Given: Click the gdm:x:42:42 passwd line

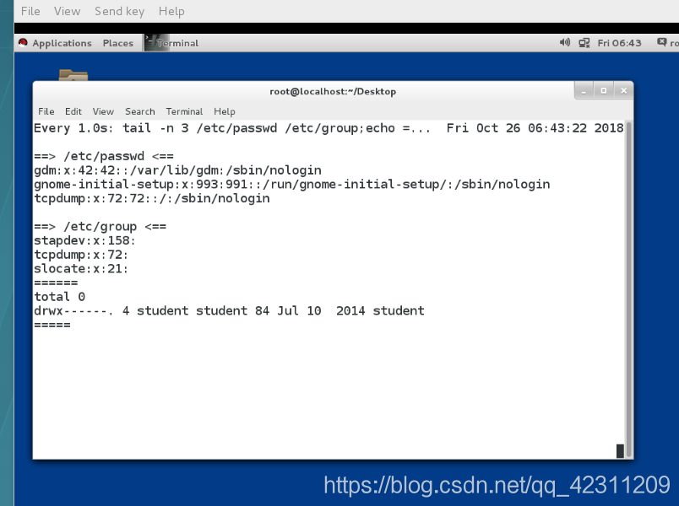Looking at the screenshot, I should [x=177, y=170].
